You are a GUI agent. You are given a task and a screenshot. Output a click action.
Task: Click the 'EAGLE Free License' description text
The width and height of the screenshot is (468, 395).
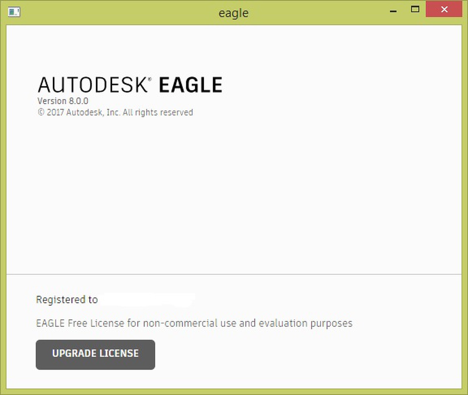coord(194,323)
